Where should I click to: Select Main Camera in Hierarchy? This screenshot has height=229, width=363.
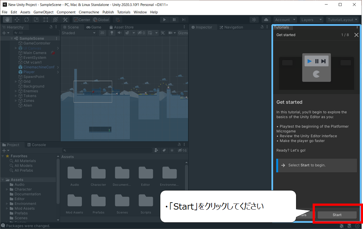tap(35, 53)
